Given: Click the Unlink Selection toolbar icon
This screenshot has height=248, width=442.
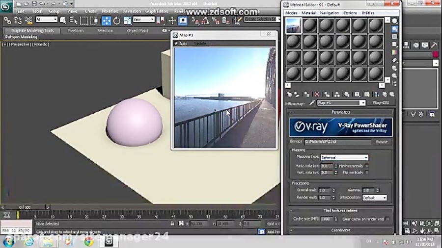Looking at the screenshot, I should 18,20.
